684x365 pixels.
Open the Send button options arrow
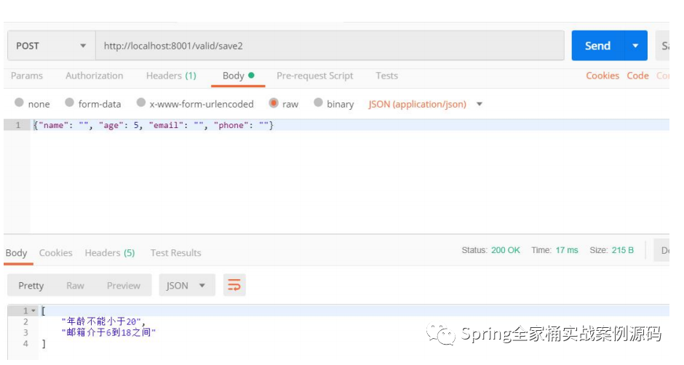[635, 45]
